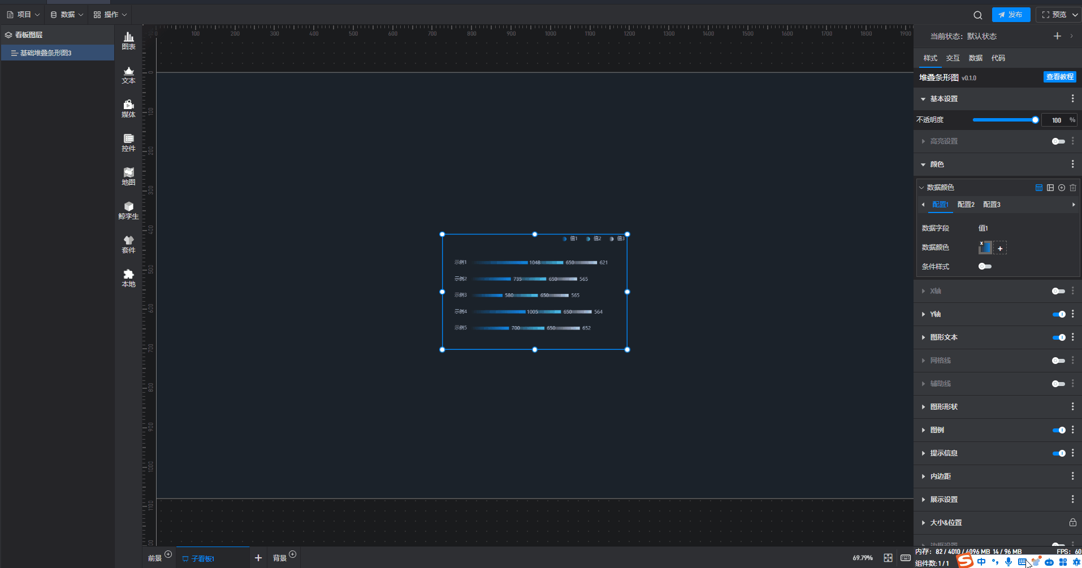The width and height of the screenshot is (1082, 568).
Task: Click fit-to-screen icon next to zoom percentage
Action: tap(888, 558)
